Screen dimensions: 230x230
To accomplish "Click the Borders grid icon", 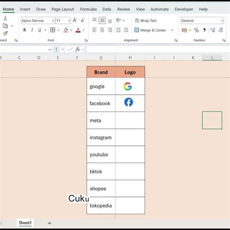I will (x=53, y=30).
